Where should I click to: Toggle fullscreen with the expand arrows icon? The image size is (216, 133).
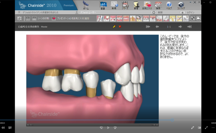click(x=193, y=18)
